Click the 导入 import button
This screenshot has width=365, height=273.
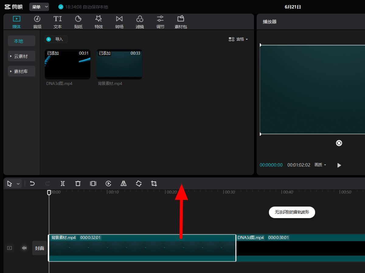coord(56,39)
